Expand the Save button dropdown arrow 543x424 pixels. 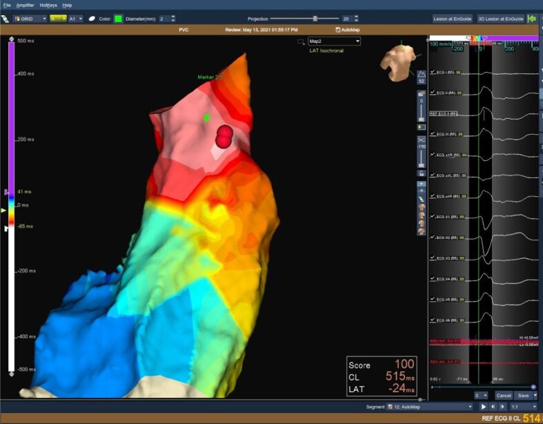coord(535,396)
